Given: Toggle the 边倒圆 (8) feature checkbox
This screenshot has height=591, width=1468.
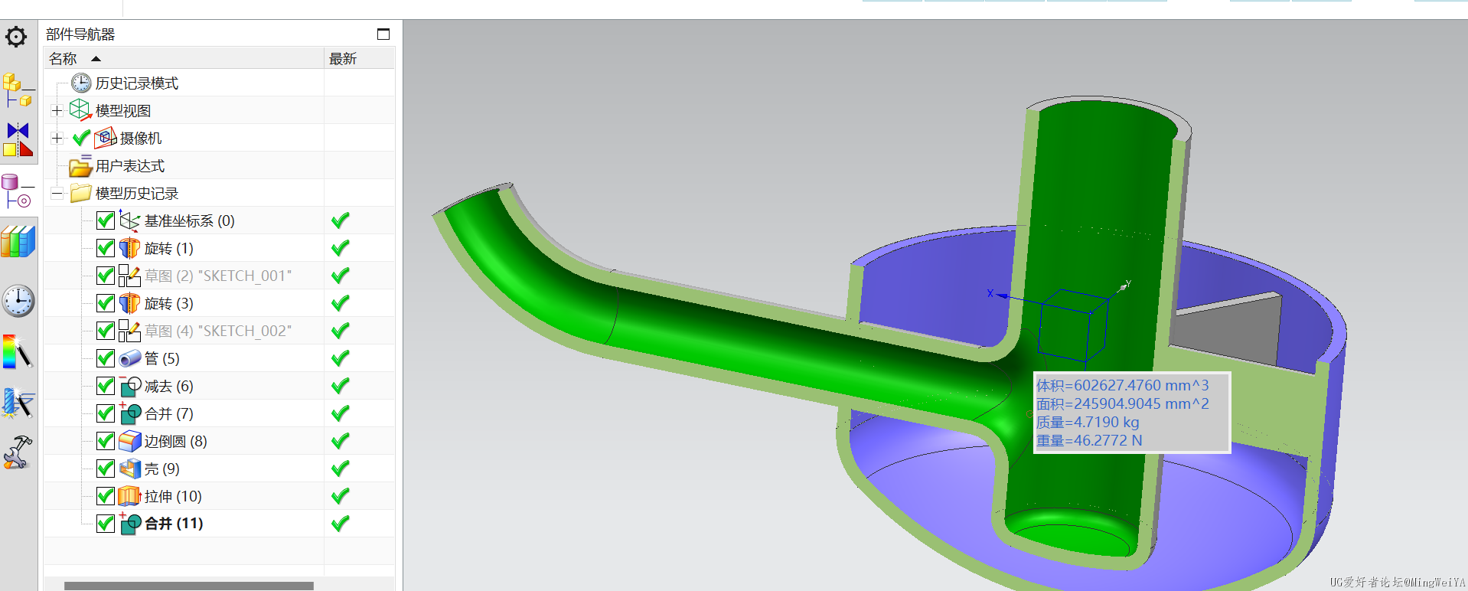Looking at the screenshot, I should tap(106, 441).
